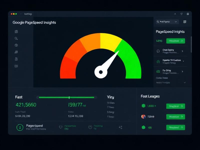Click the green badge icon next to 65
200x150 pixels.
point(143,127)
